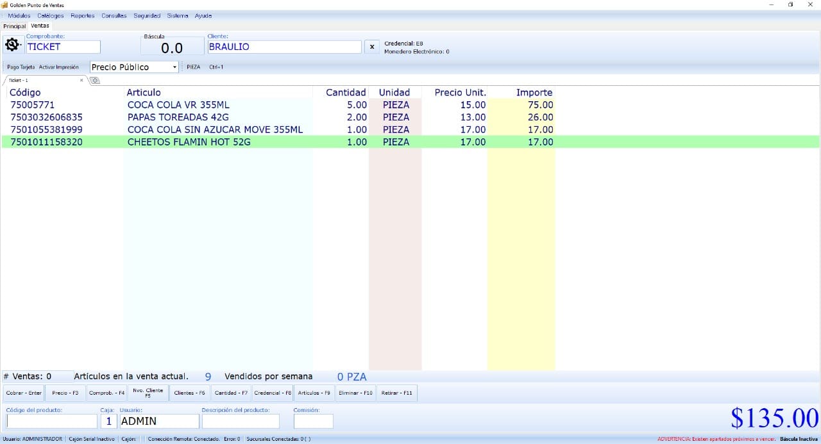Click Cajón Serial Inactivo status entry

pyautogui.click(x=92, y=439)
